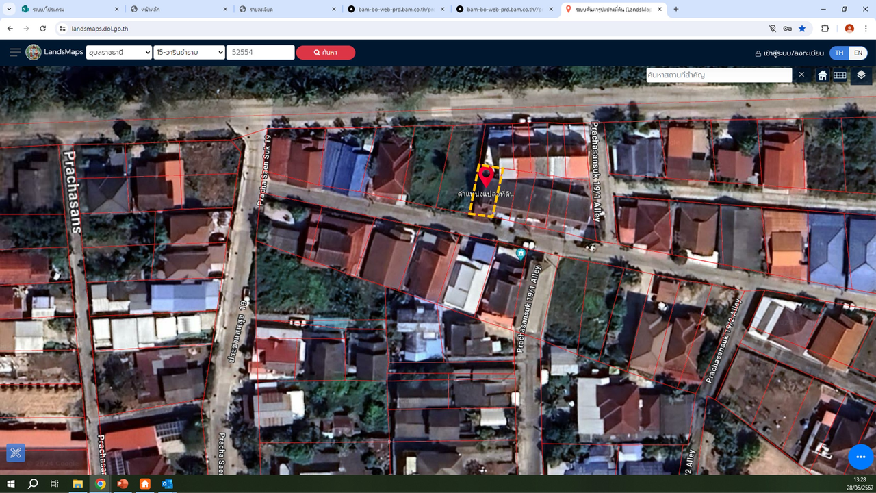876x493 pixels.
Task: Bookmark page with the star icon
Action: click(802, 29)
